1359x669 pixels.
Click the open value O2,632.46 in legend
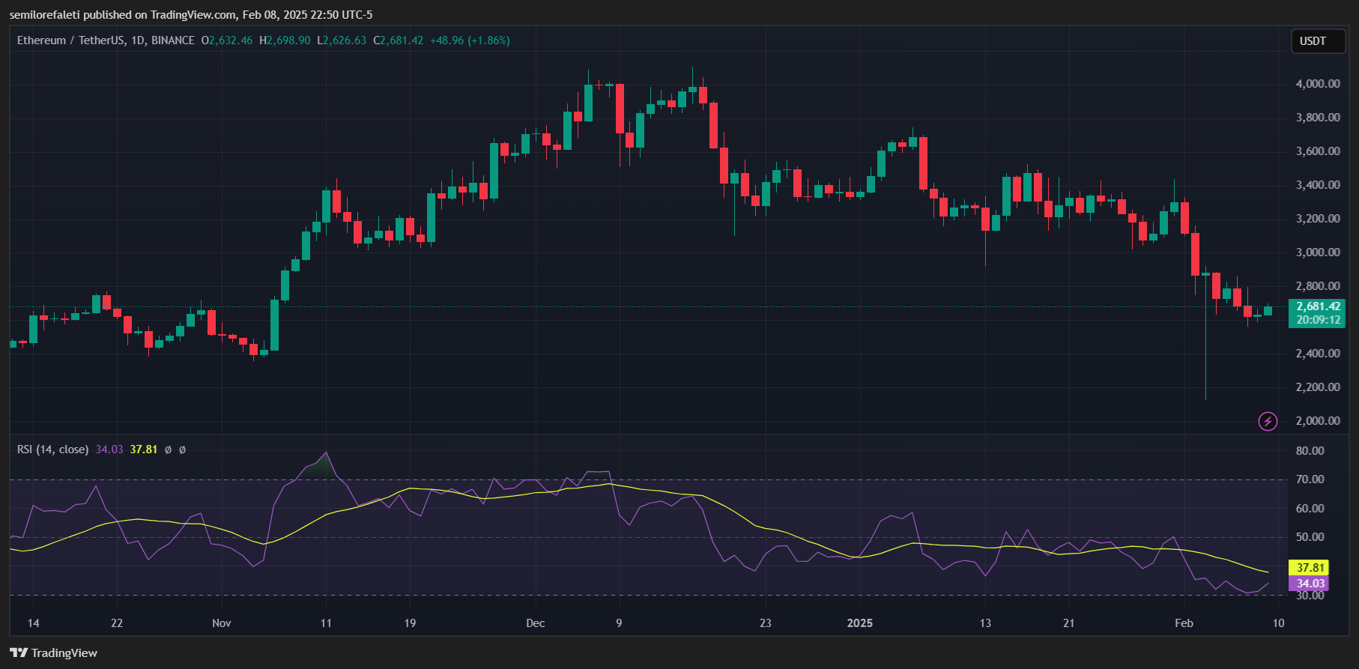click(227, 40)
